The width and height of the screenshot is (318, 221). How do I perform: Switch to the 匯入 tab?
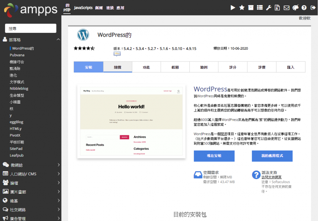[291, 67]
